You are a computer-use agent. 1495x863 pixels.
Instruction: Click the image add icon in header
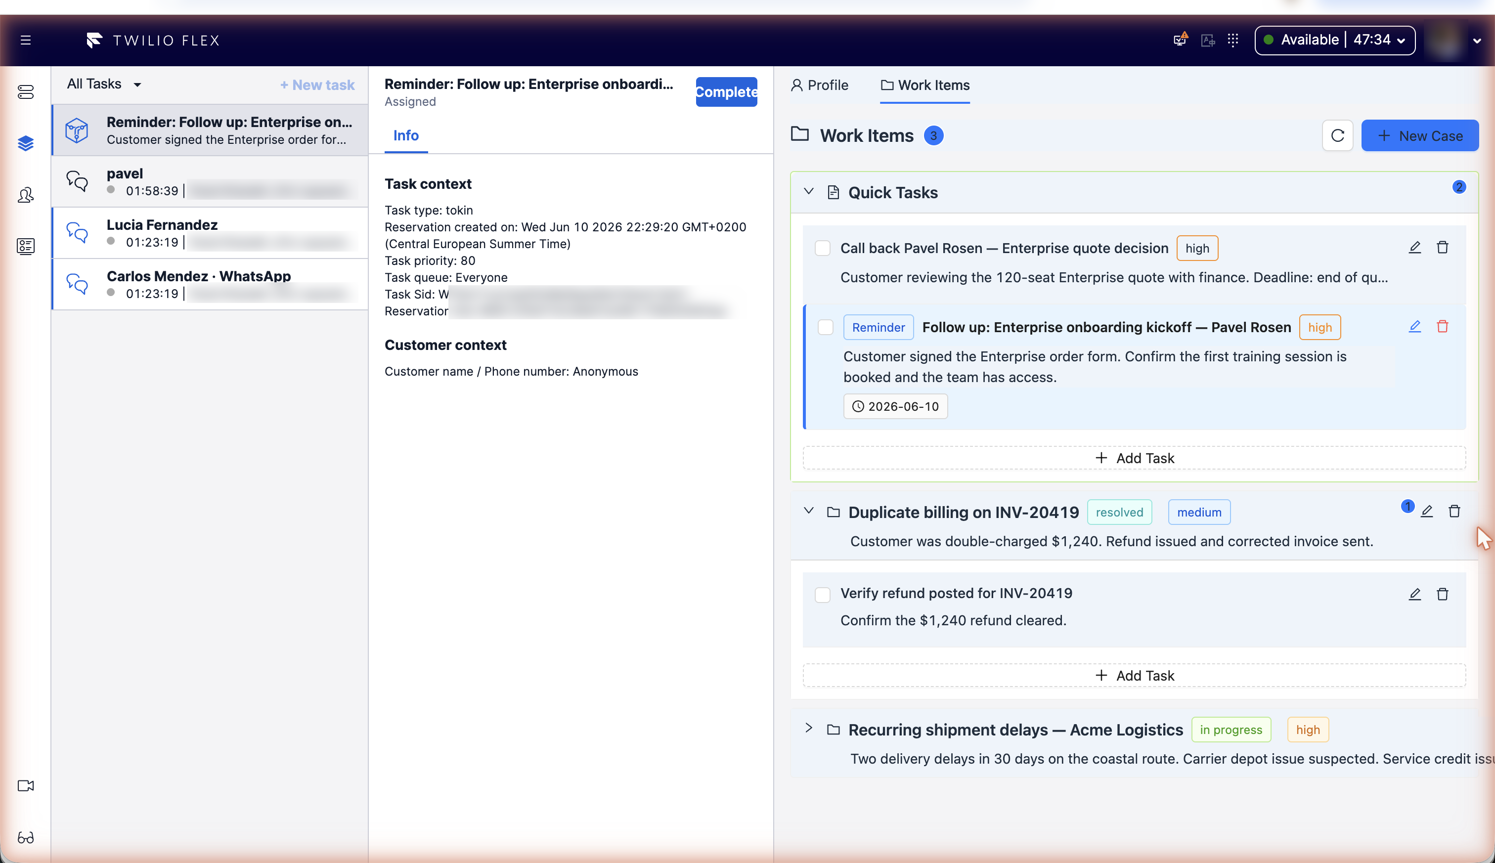click(1207, 41)
